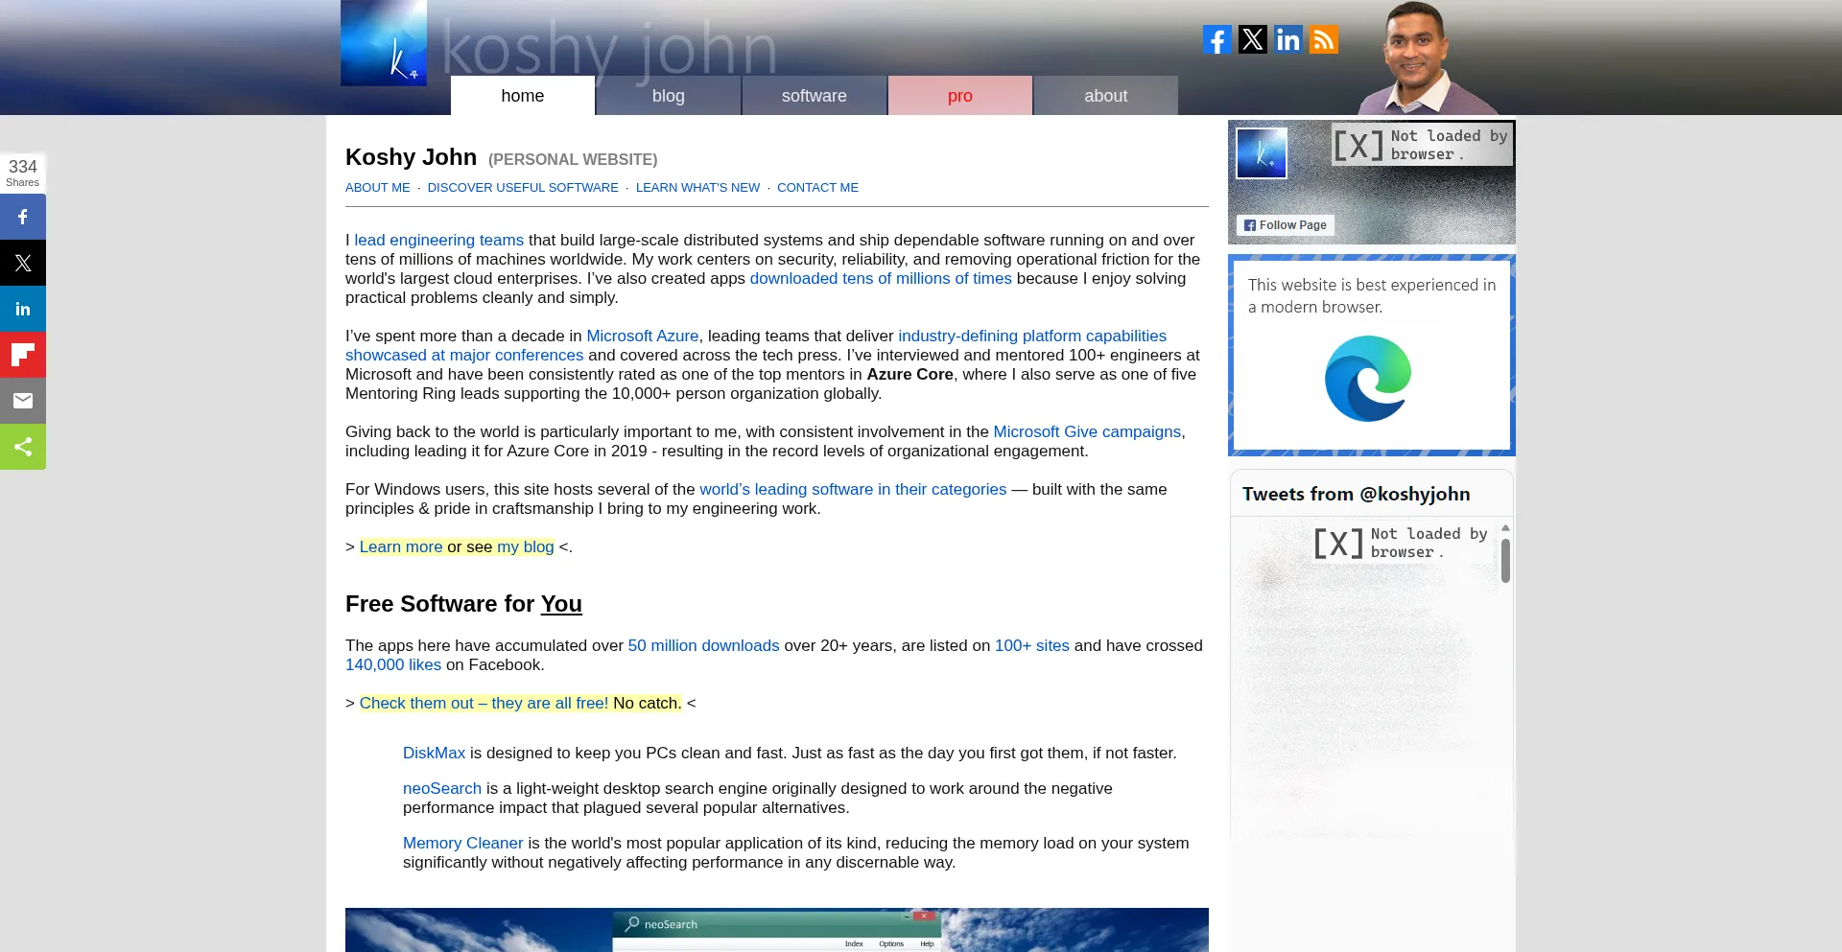Select the home tab
Viewport: 1842px width, 952px height.
click(x=523, y=96)
